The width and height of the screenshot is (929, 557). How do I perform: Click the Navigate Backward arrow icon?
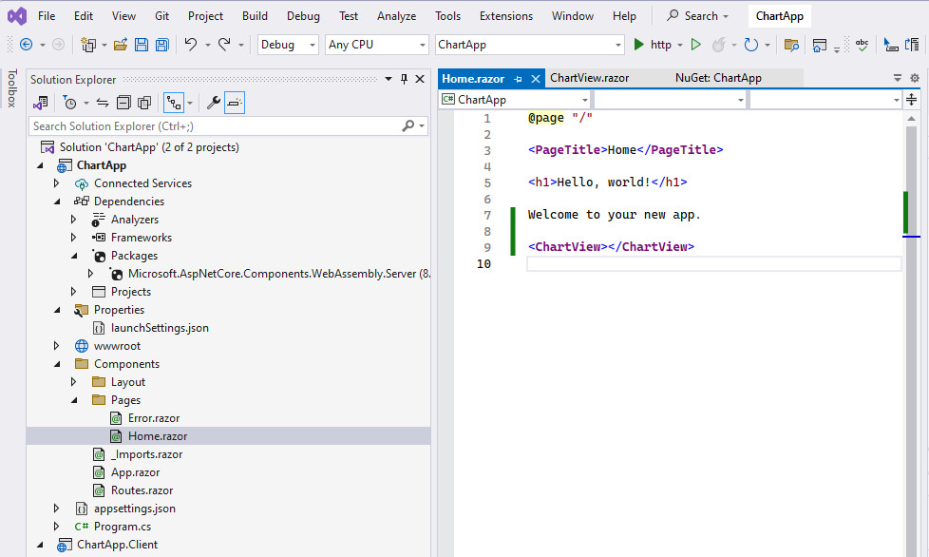[x=26, y=45]
